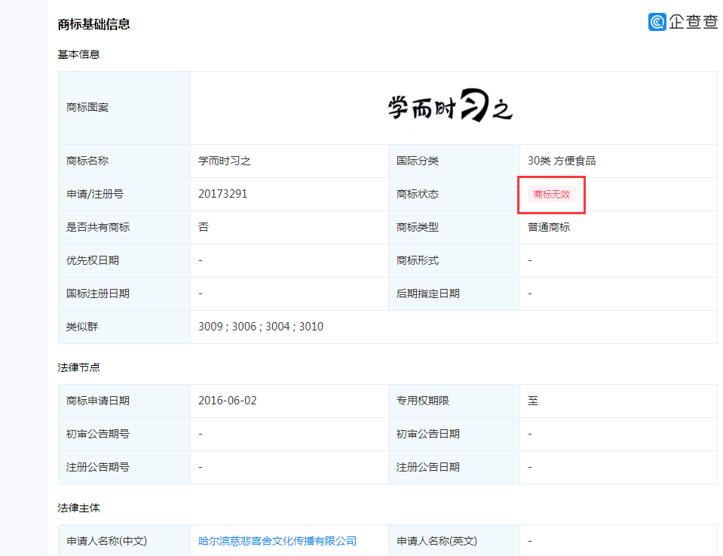The width and height of the screenshot is (723, 556).
Task: Click the 商标状态 label cell
Action: coord(418,194)
